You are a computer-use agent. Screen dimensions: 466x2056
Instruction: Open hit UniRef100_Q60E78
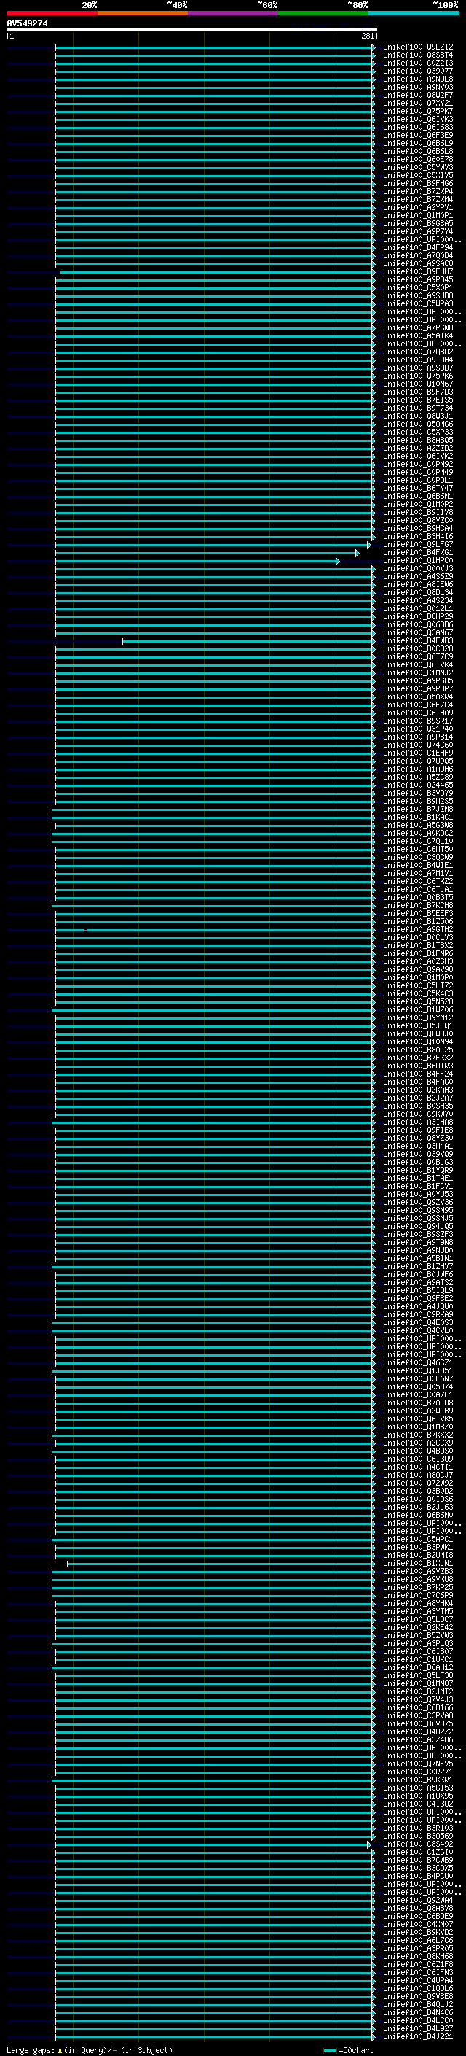[x=418, y=160]
